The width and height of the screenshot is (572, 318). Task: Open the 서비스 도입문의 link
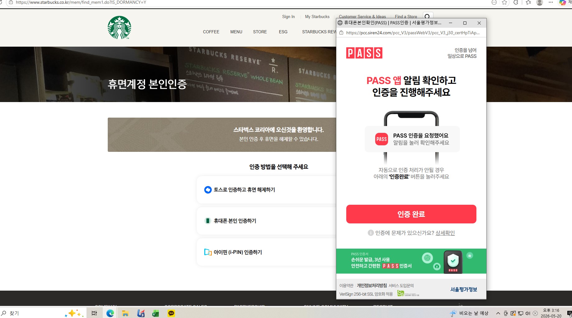(x=401, y=286)
